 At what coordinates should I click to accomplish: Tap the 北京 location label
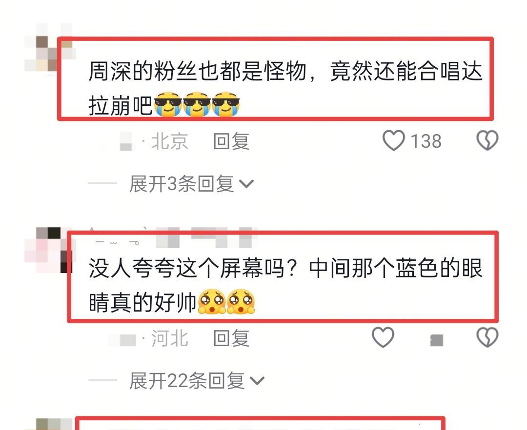(170, 141)
